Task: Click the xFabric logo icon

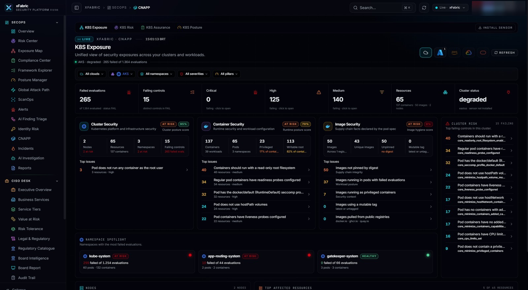Action: (9, 8)
